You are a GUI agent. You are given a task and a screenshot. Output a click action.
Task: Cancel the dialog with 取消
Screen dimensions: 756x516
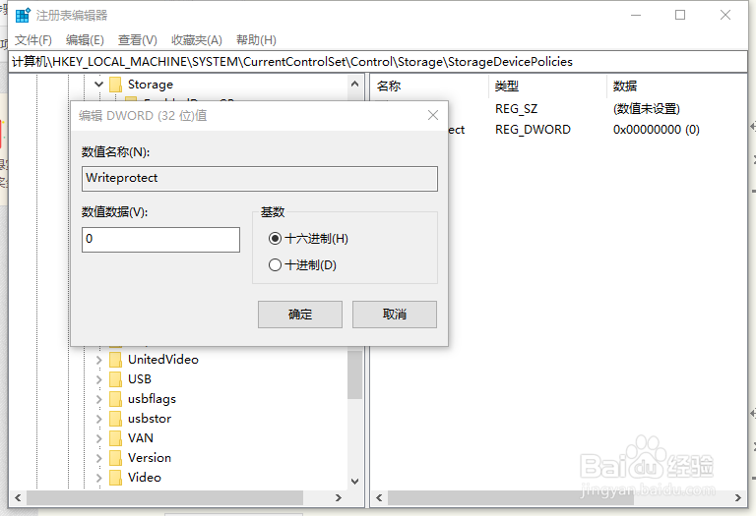pos(395,315)
